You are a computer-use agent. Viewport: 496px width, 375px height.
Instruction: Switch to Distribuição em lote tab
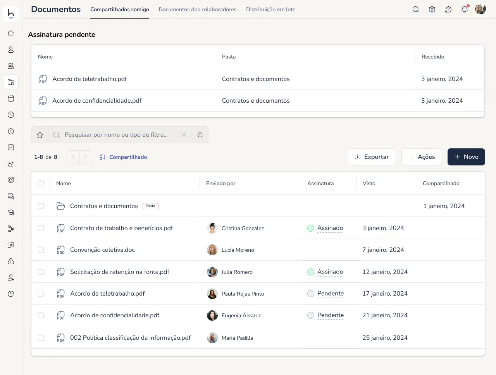pos(271,9)
